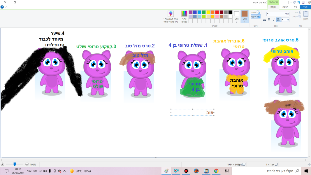Switch to the View (תצוגה) tab
This screenshot has height=175, width=311.
pos(285,7)
